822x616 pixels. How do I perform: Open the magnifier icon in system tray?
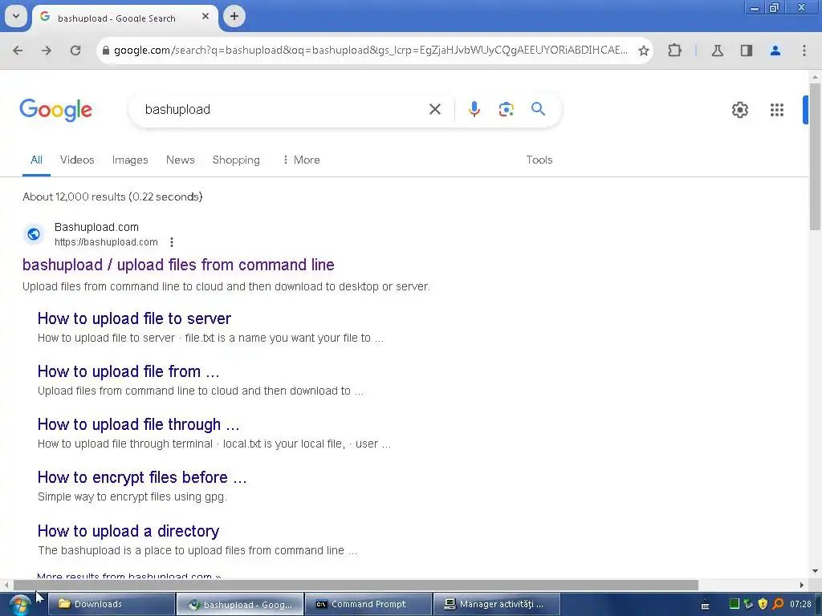click(778, 604)
